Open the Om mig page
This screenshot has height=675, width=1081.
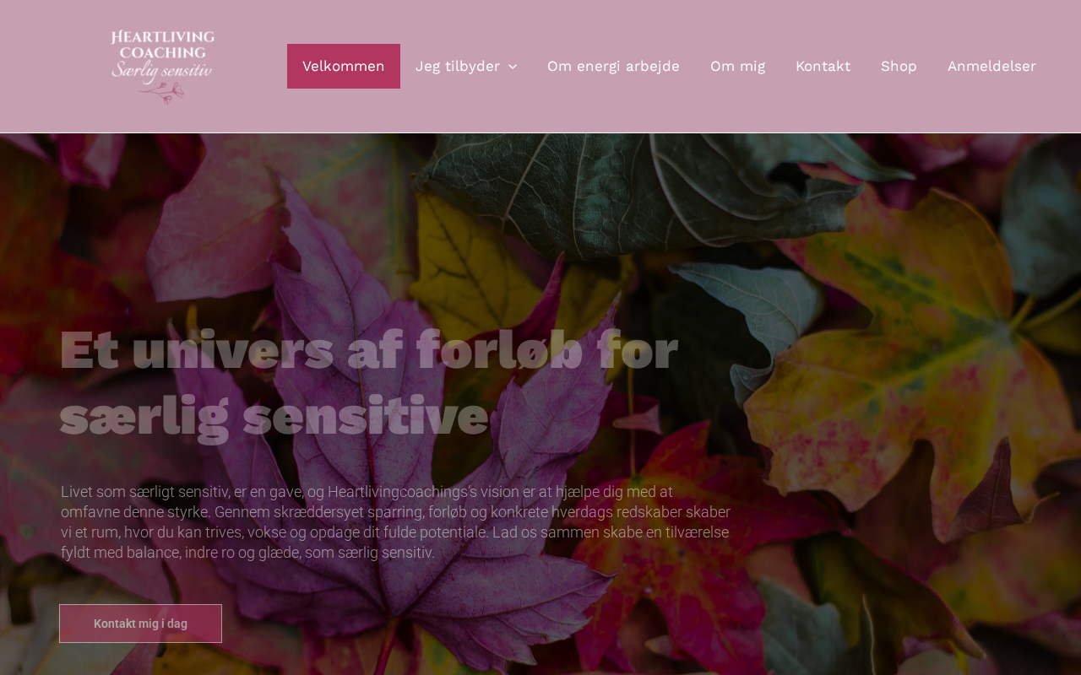pyautogui.click(x=737, y=66)
